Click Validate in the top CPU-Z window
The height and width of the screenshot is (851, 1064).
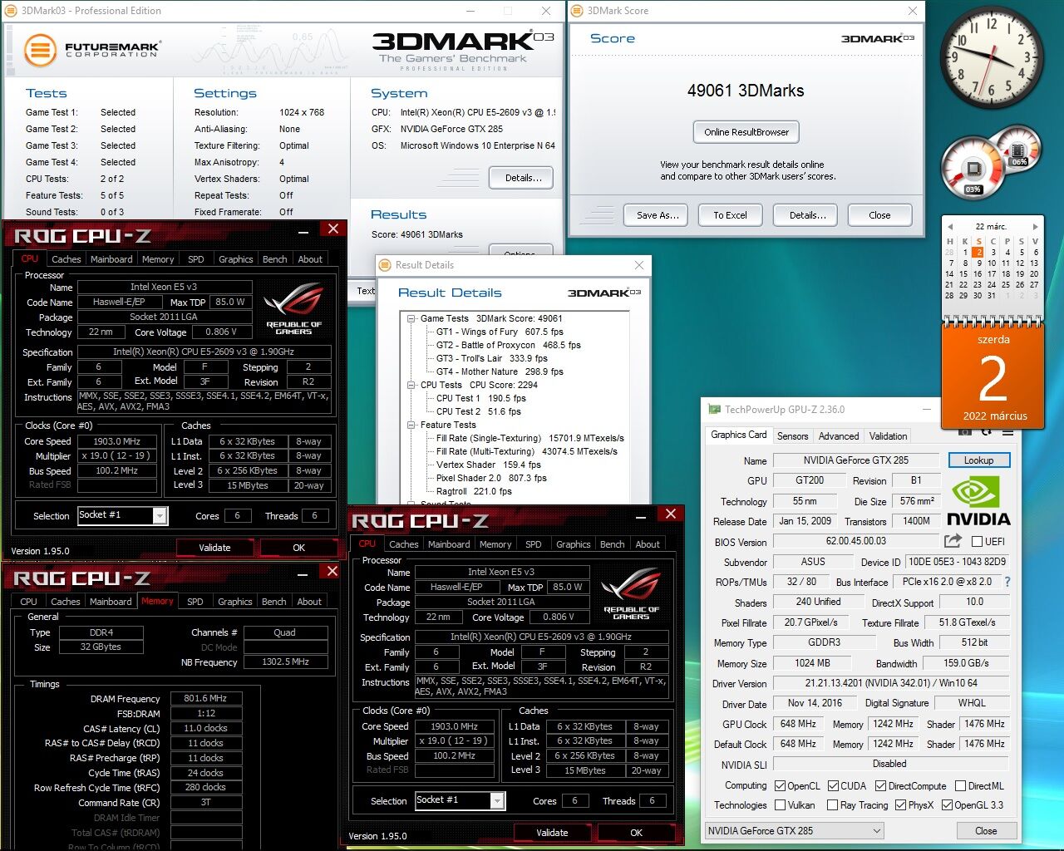click(214, 548)
